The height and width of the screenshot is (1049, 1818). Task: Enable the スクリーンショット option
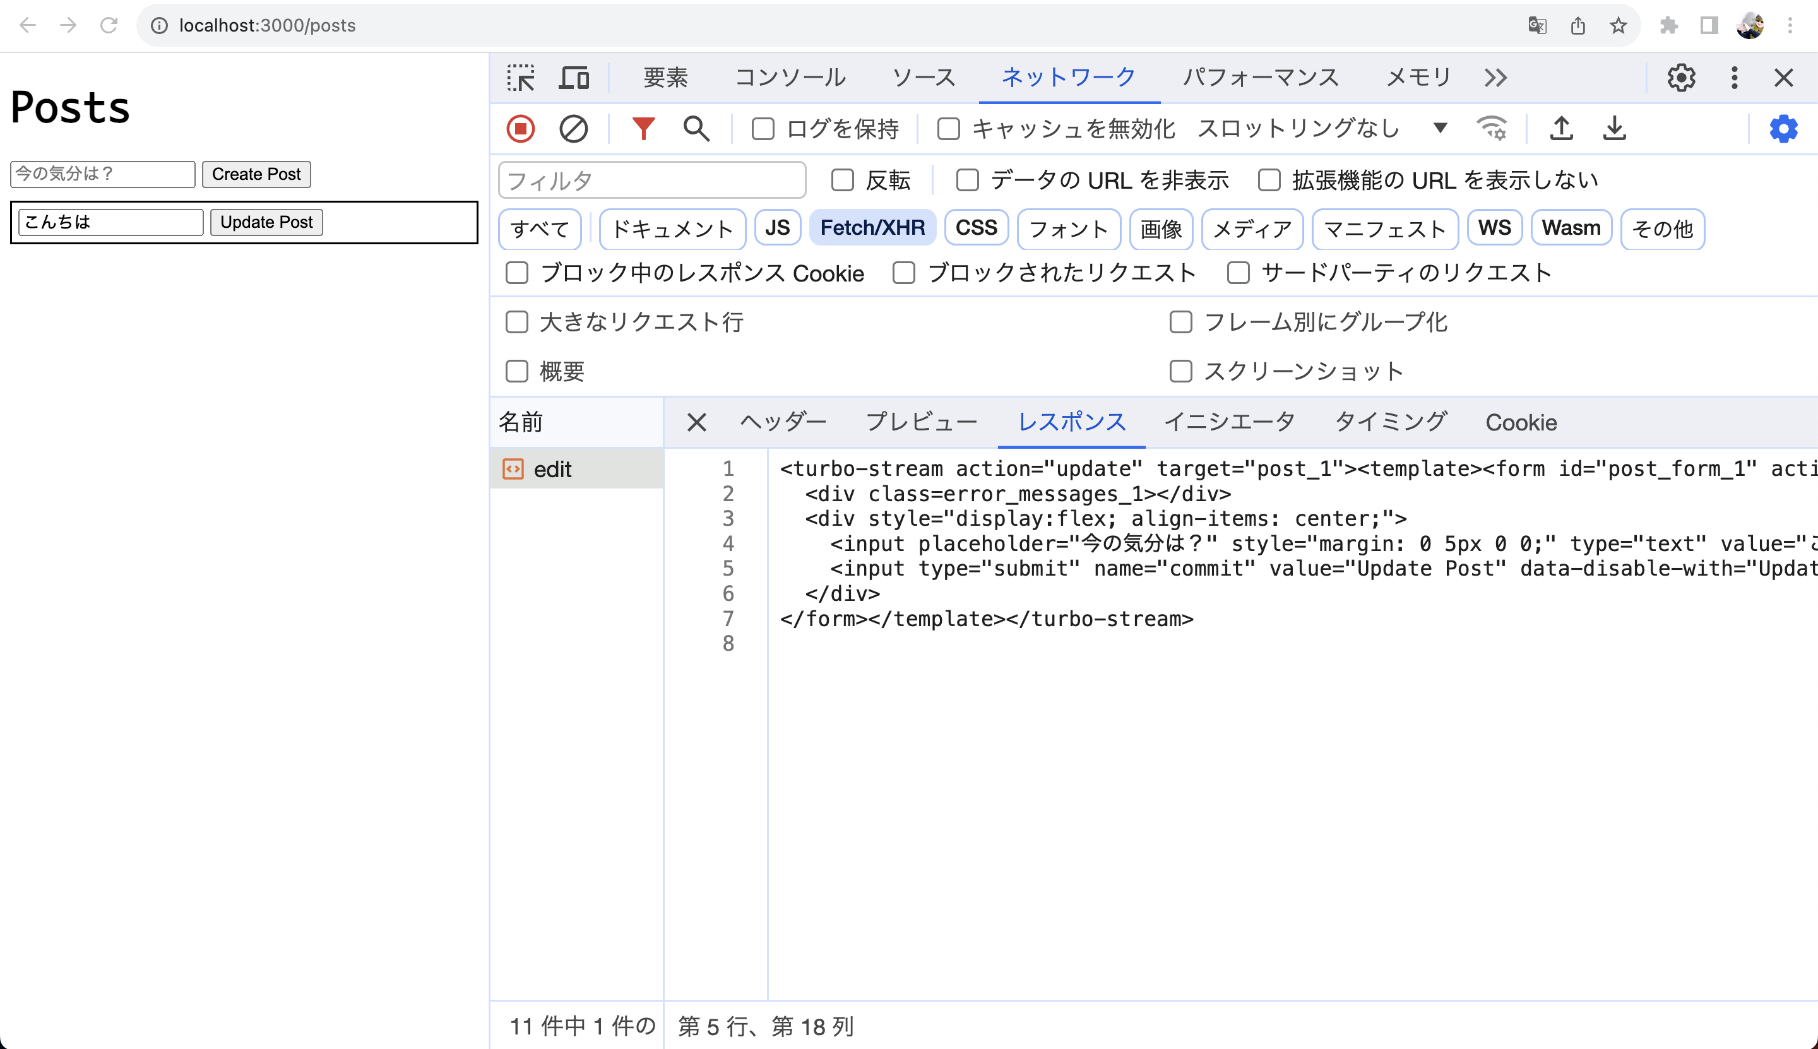pos(1180,371)
